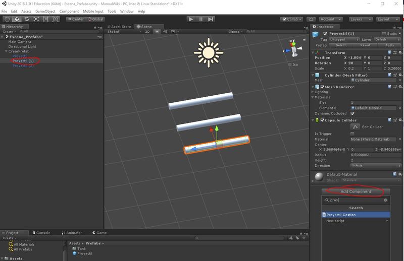Open Mesh Renderer gear settings menu
This screenshot has height=261, width=404.
click(x=400, y=87)
